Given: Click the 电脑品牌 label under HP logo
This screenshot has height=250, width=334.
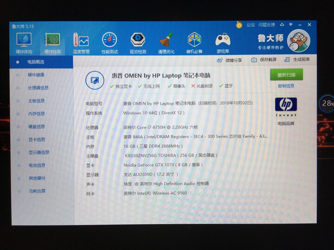Looking at the screenshot, I should pos(286,124).
